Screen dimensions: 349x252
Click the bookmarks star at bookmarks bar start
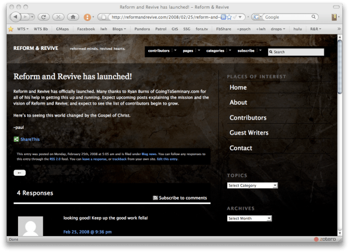point(11,29)
